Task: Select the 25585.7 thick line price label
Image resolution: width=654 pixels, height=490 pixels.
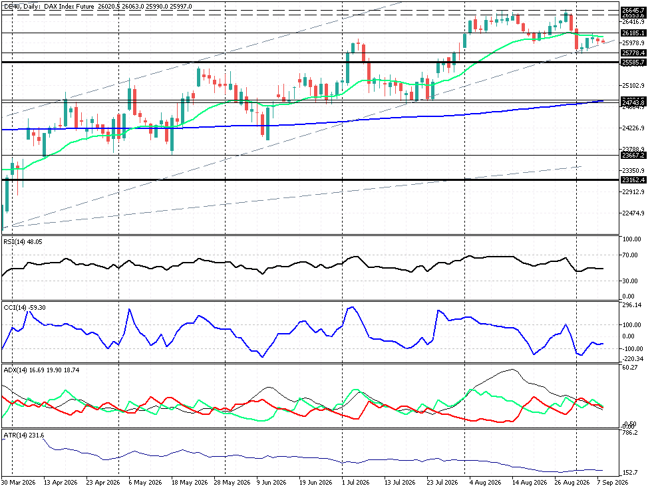Action: tap(633, 62)
